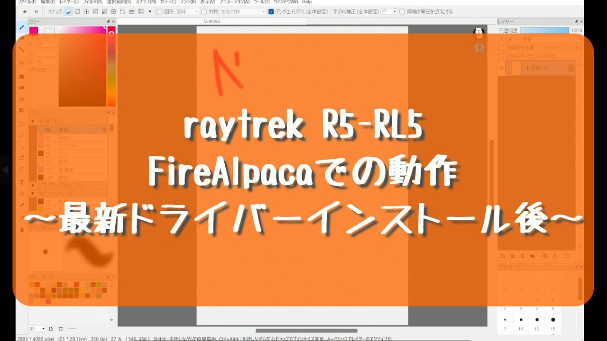The width and height of the screenshot is (607, 341).
Task: Open the レイヤー(L) menu
Action: [x=69, y=2]
